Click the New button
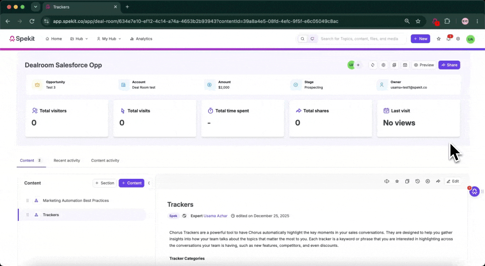 pos(420,39)
